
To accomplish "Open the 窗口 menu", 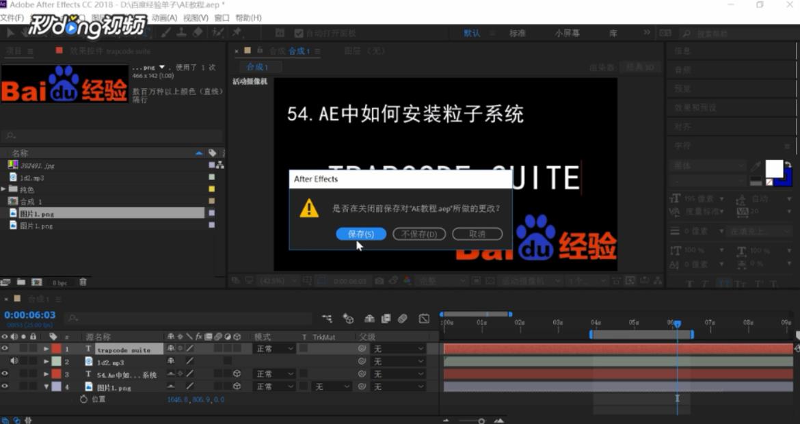I will click(x=222, y=18).
